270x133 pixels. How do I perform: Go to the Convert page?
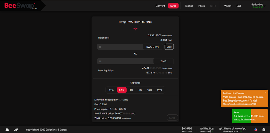tap(160, 6)
